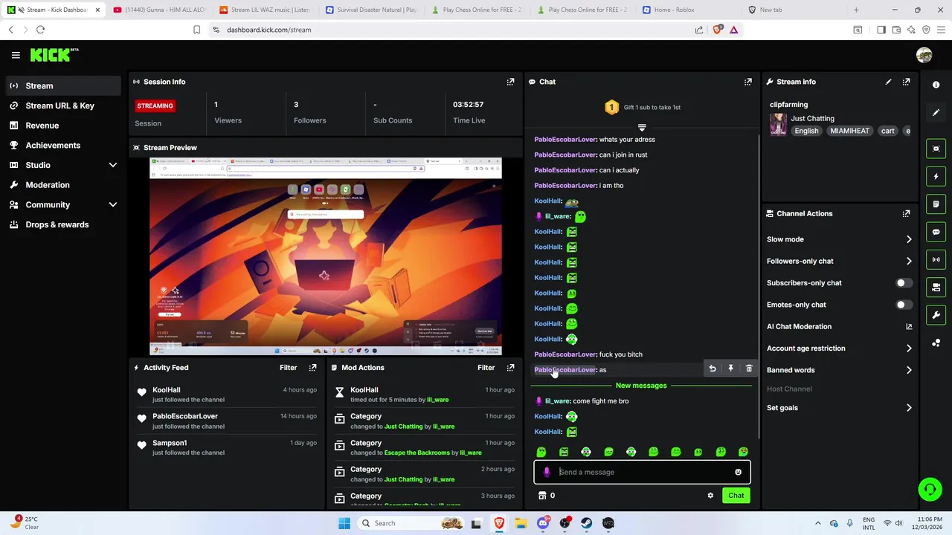
Task: Click the info icon in right sidebar
Action: tap(936, 85)
